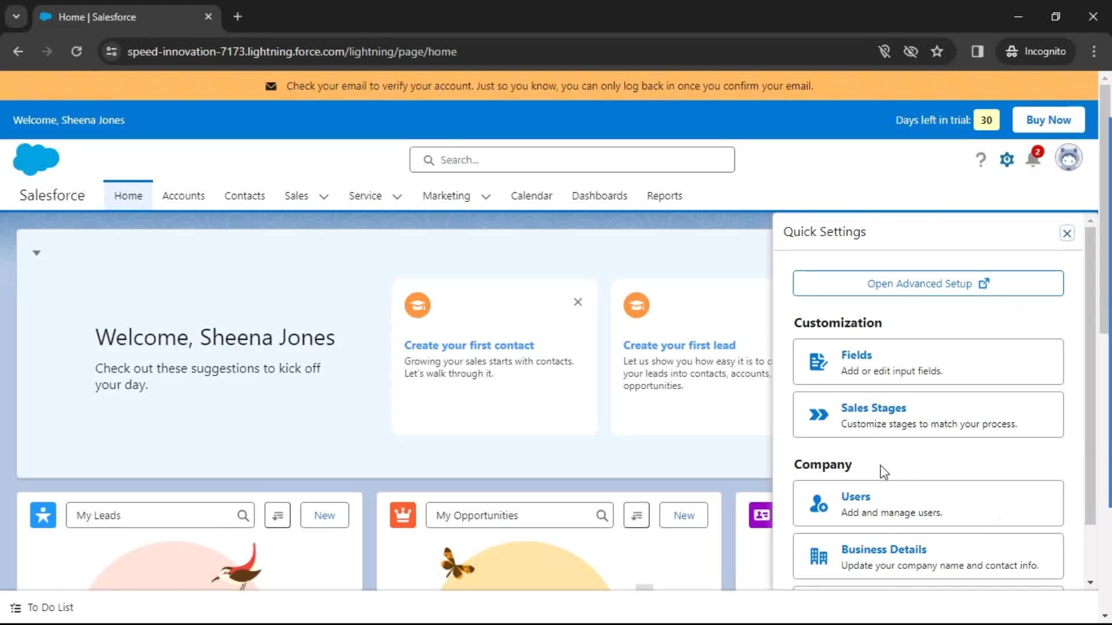Open the Chrome three-dot menu

[x=1093, y=52]
